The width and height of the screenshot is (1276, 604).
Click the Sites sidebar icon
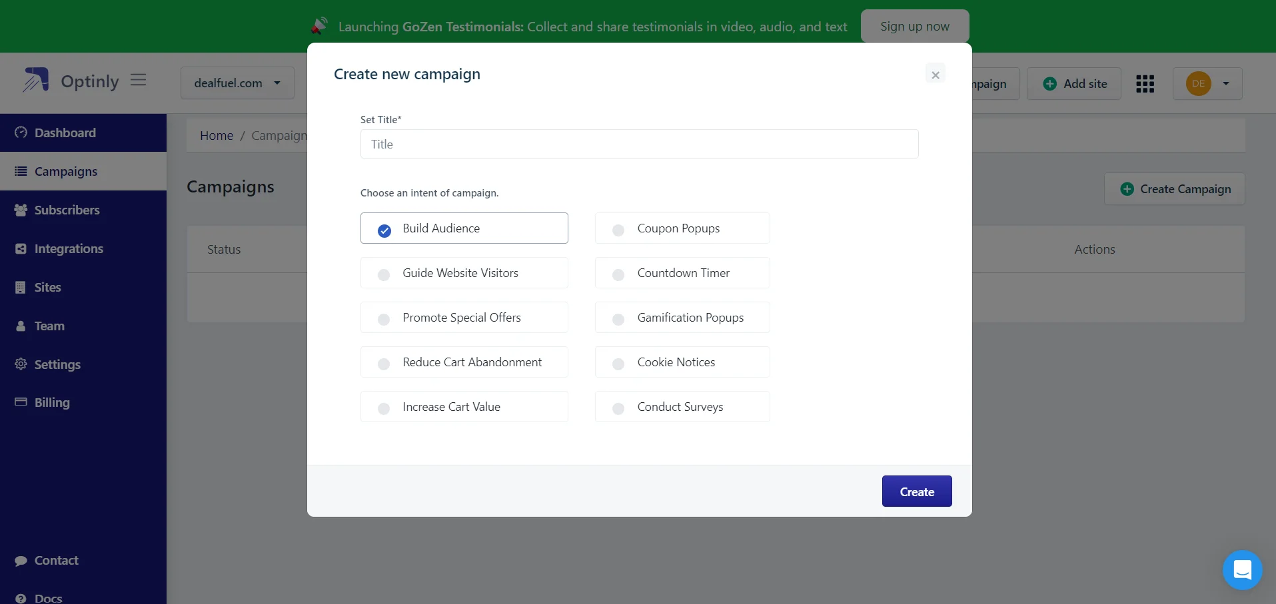21,287
